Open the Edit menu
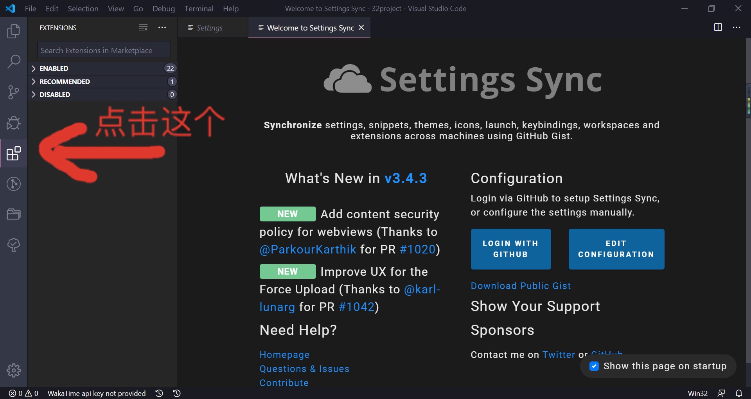The image size is (751, 399). coord(52,9)
